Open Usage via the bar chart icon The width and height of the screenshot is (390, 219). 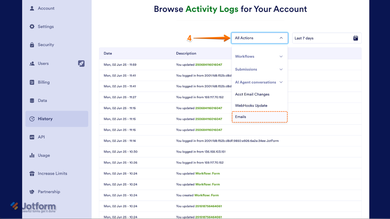click(32, 155)
